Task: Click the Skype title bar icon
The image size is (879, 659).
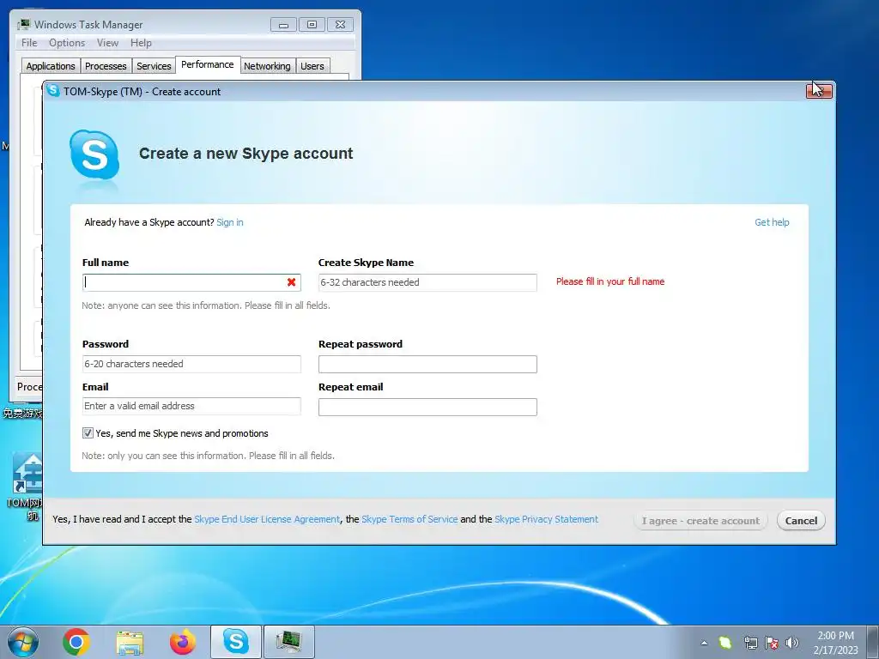Action: (x=53, y=91)
